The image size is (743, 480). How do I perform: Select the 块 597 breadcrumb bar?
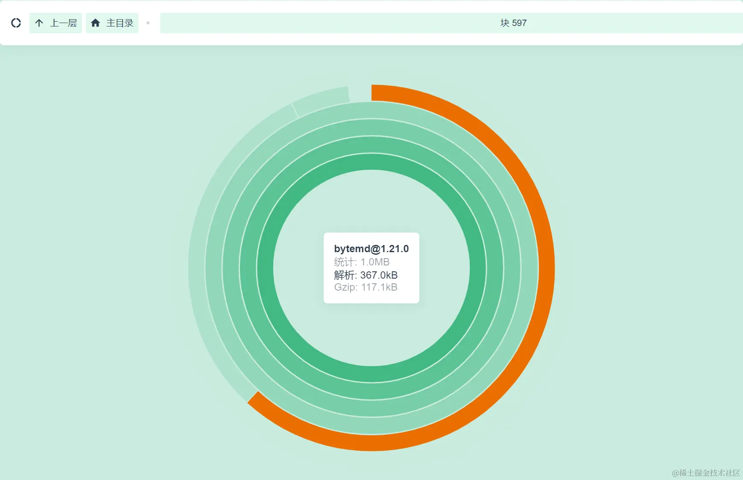(451, 23)
